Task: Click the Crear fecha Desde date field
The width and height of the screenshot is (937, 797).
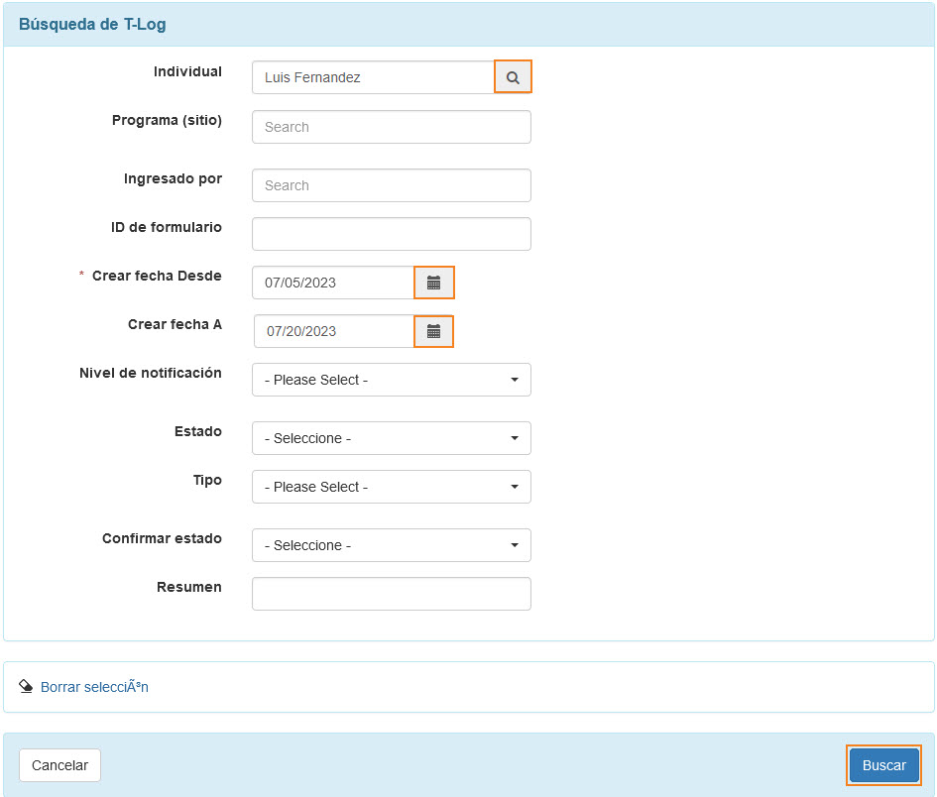Action: 333,283
